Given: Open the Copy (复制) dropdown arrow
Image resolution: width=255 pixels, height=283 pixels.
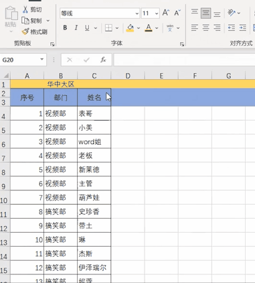Looking at the screenshot, I should [48, 21].
